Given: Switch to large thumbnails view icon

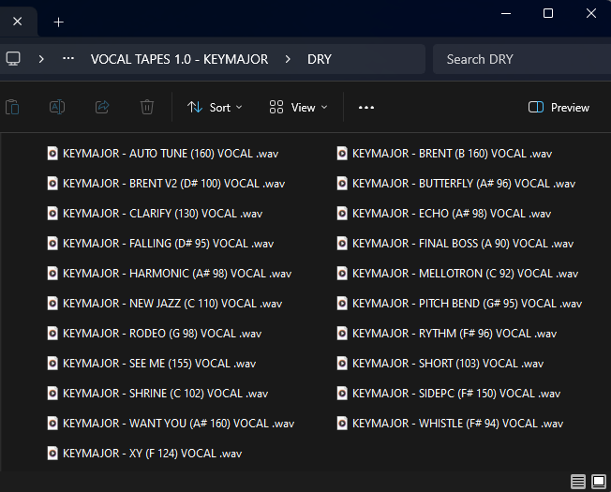Looking at the screenshot, I should [x=599, y=482].
